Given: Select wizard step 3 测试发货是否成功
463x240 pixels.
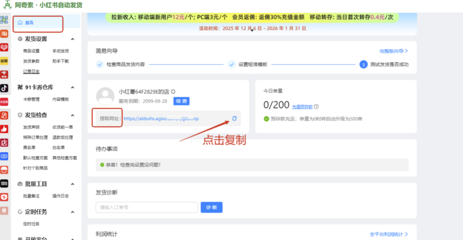Looking at the screenshot, I should pos(384,64).
